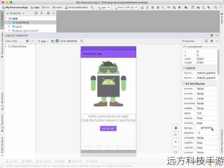224x168 pixels.
Task: Click the Properties panel scrollbar
Action: pos(218,62)
